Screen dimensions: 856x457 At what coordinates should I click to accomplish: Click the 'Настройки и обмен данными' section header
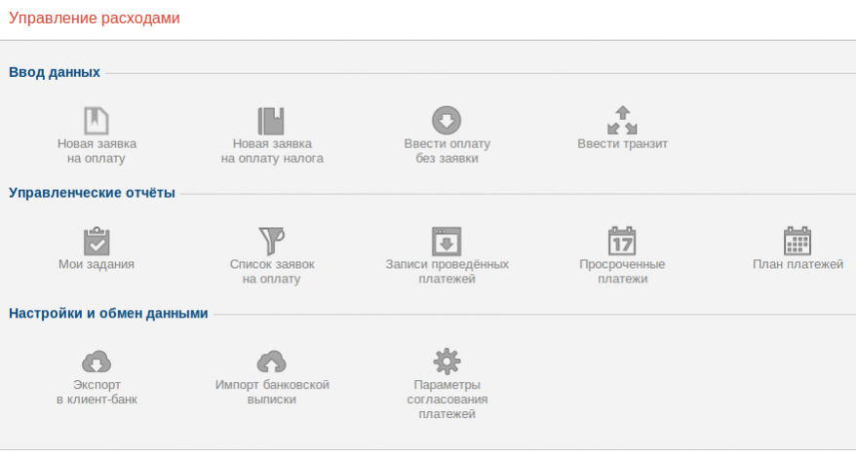[108, 314]
